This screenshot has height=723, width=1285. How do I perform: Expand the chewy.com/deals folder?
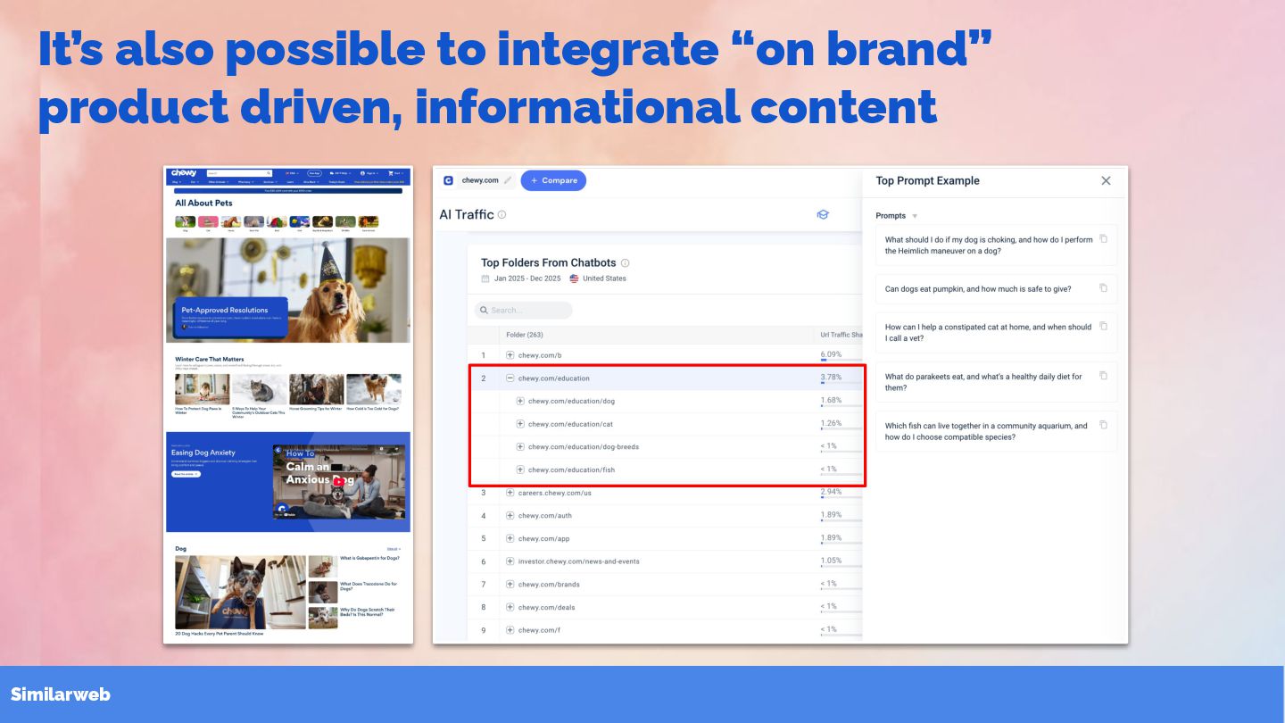(x=510, y=607)
